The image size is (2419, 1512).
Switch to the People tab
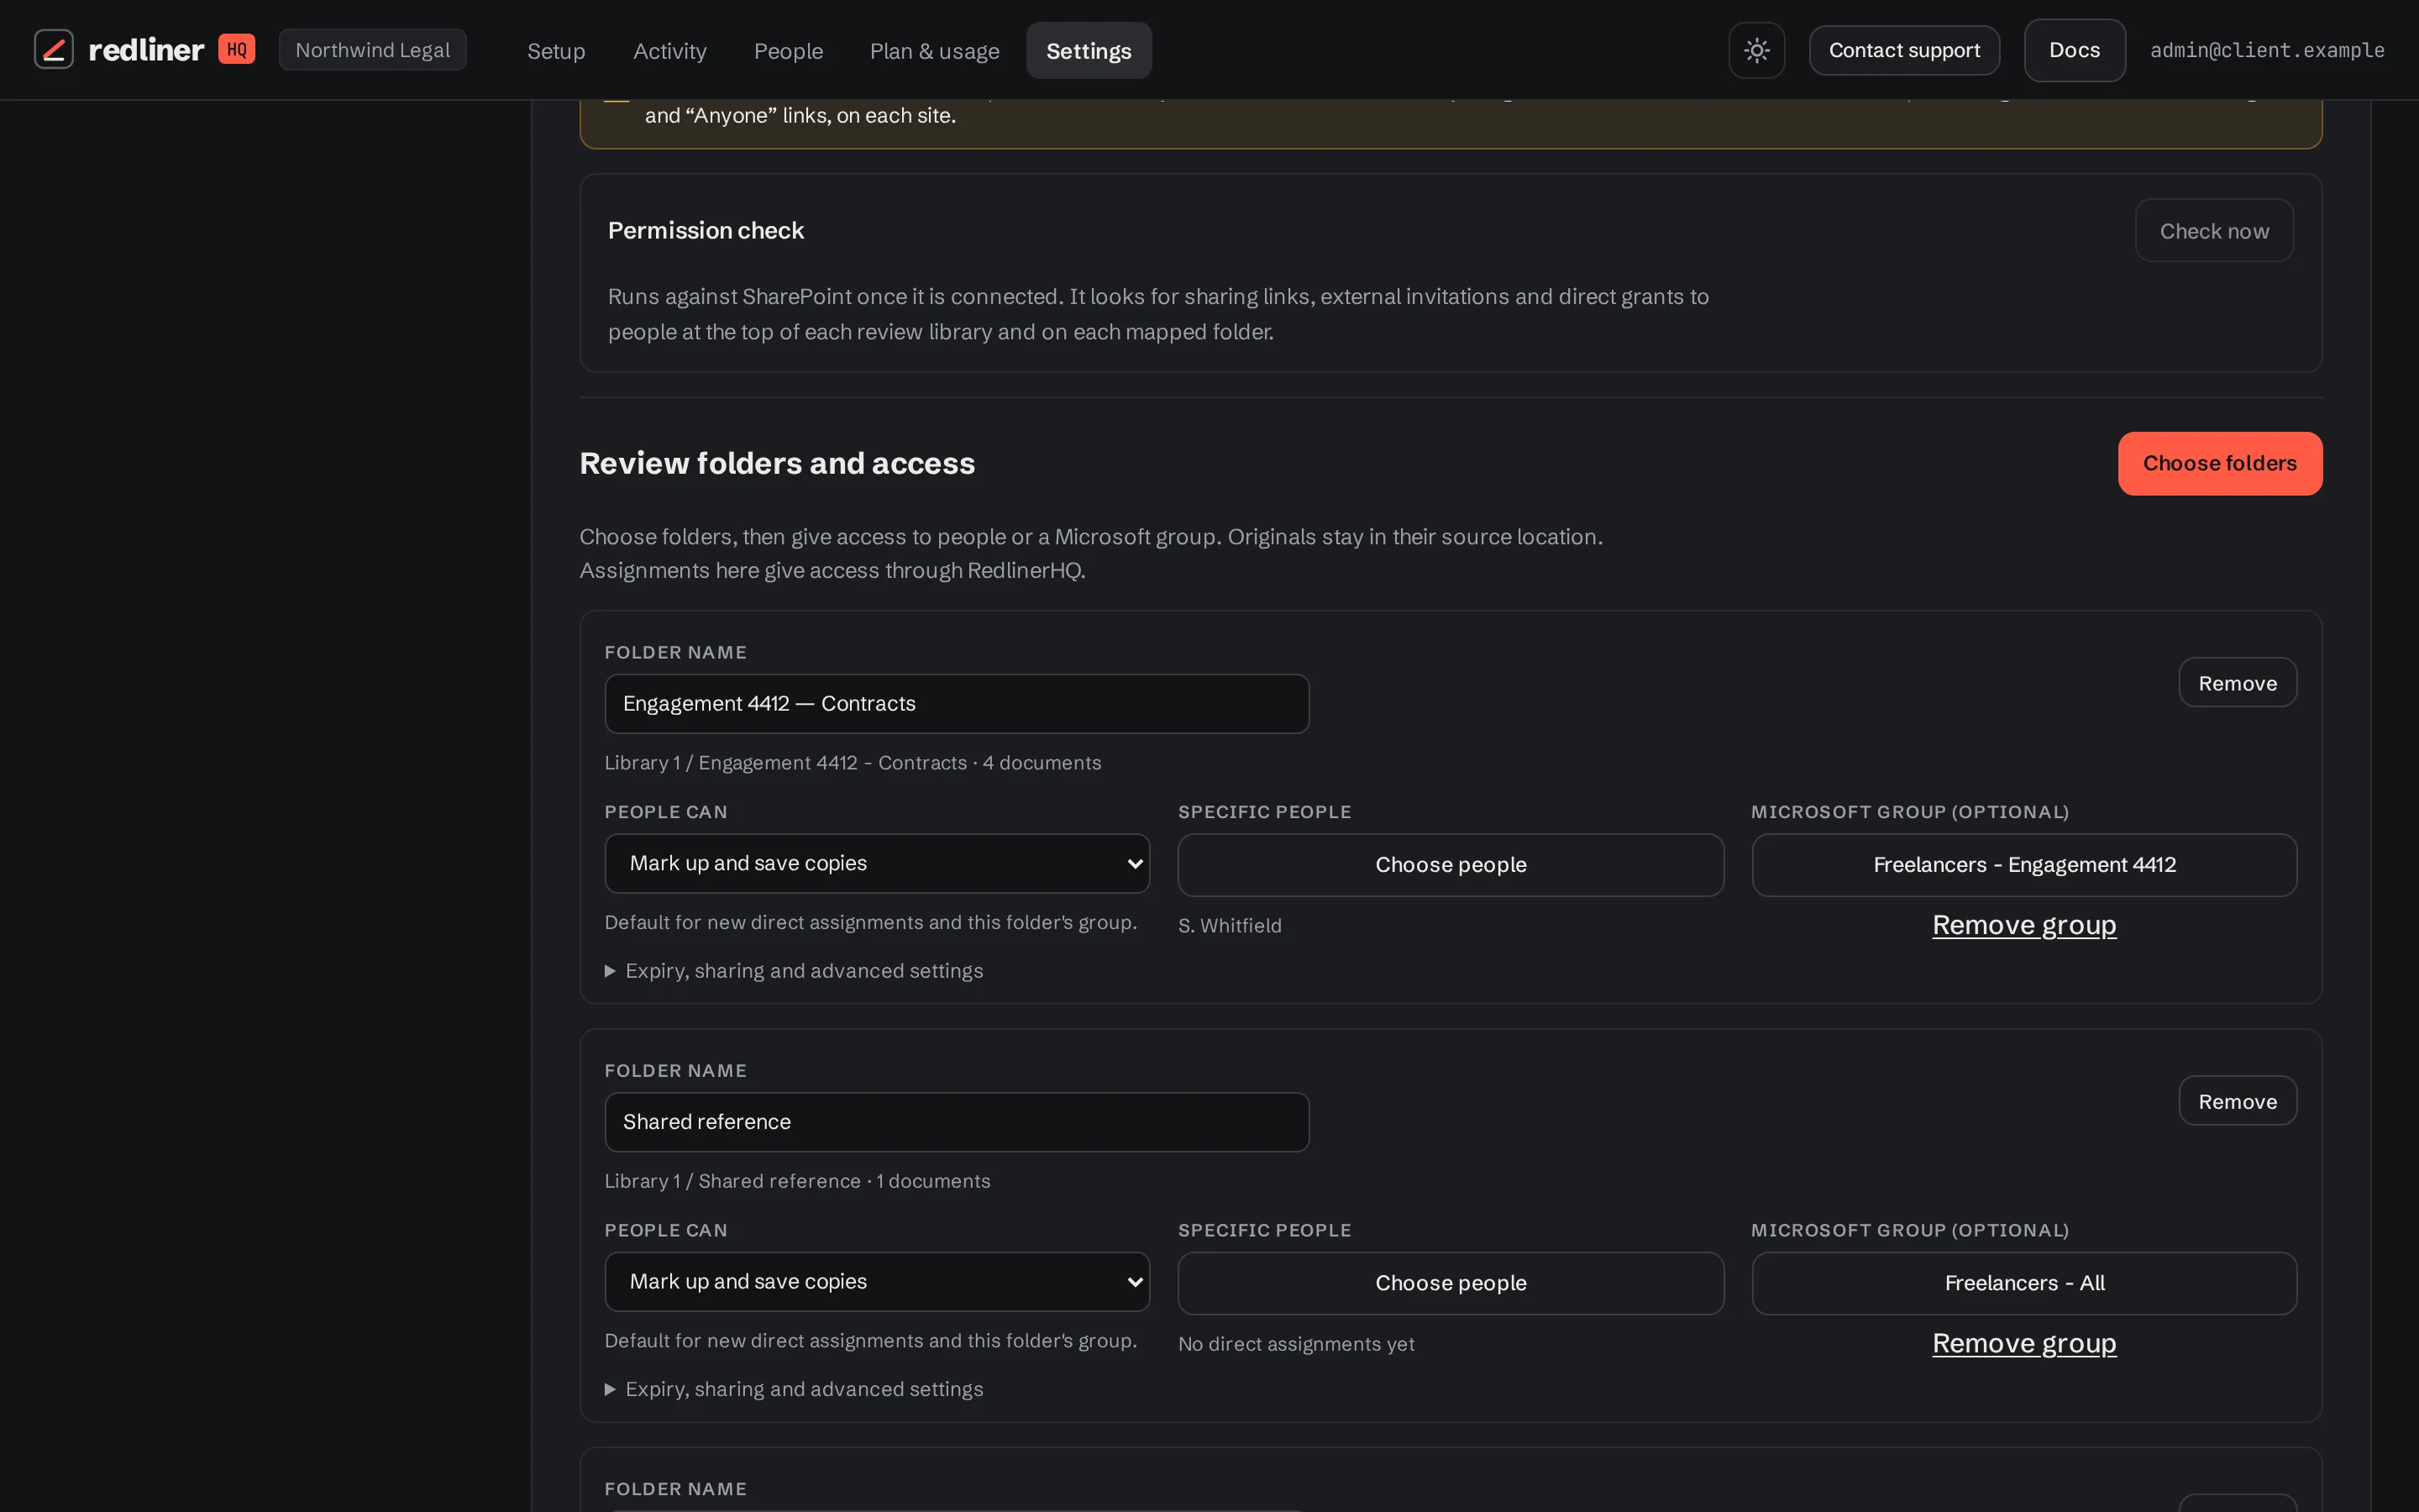[x=789, y=51]
